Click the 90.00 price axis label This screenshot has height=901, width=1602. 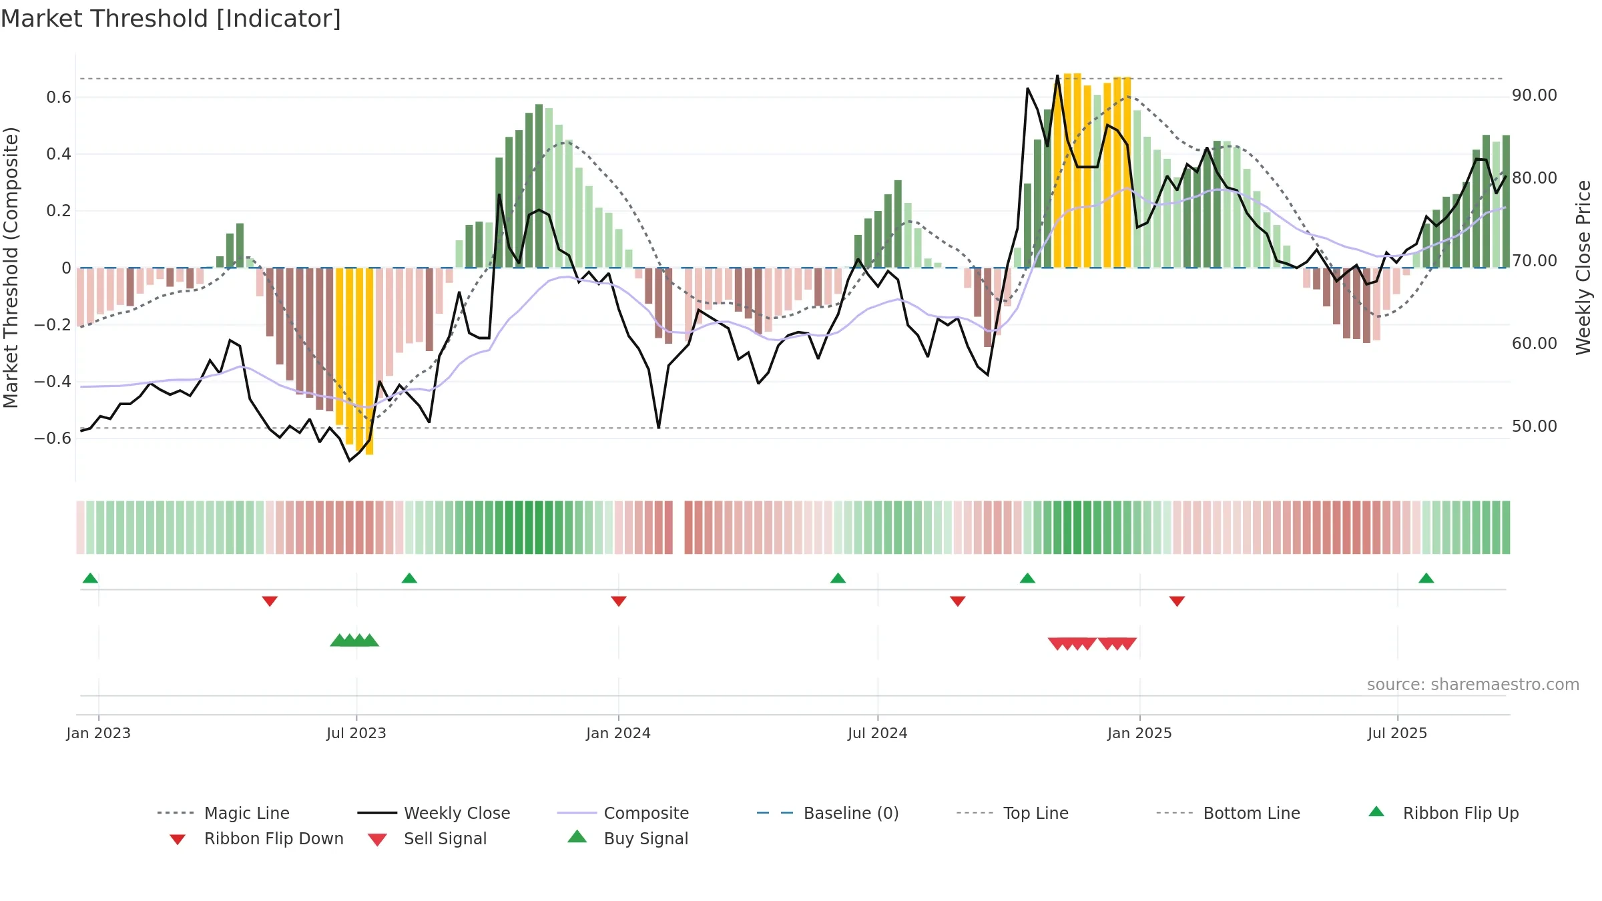tap(1535, 95)
